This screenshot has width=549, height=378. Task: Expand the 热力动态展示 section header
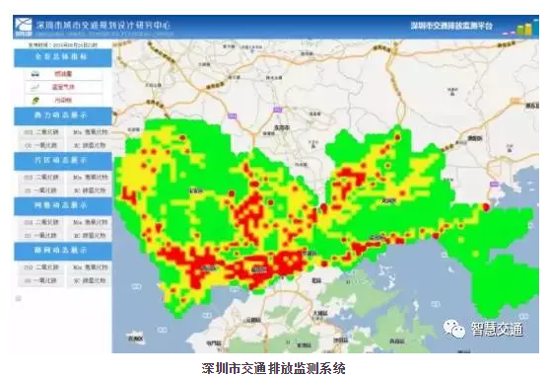pos(63,115)
